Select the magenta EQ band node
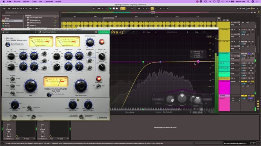 coord(198,61)
